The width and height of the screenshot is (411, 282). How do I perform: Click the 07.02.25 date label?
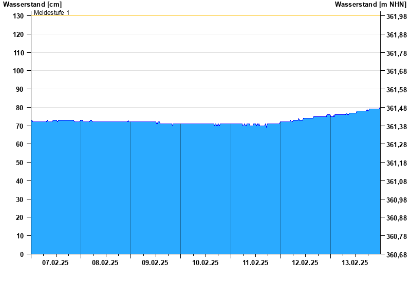(x=55, y=263)
